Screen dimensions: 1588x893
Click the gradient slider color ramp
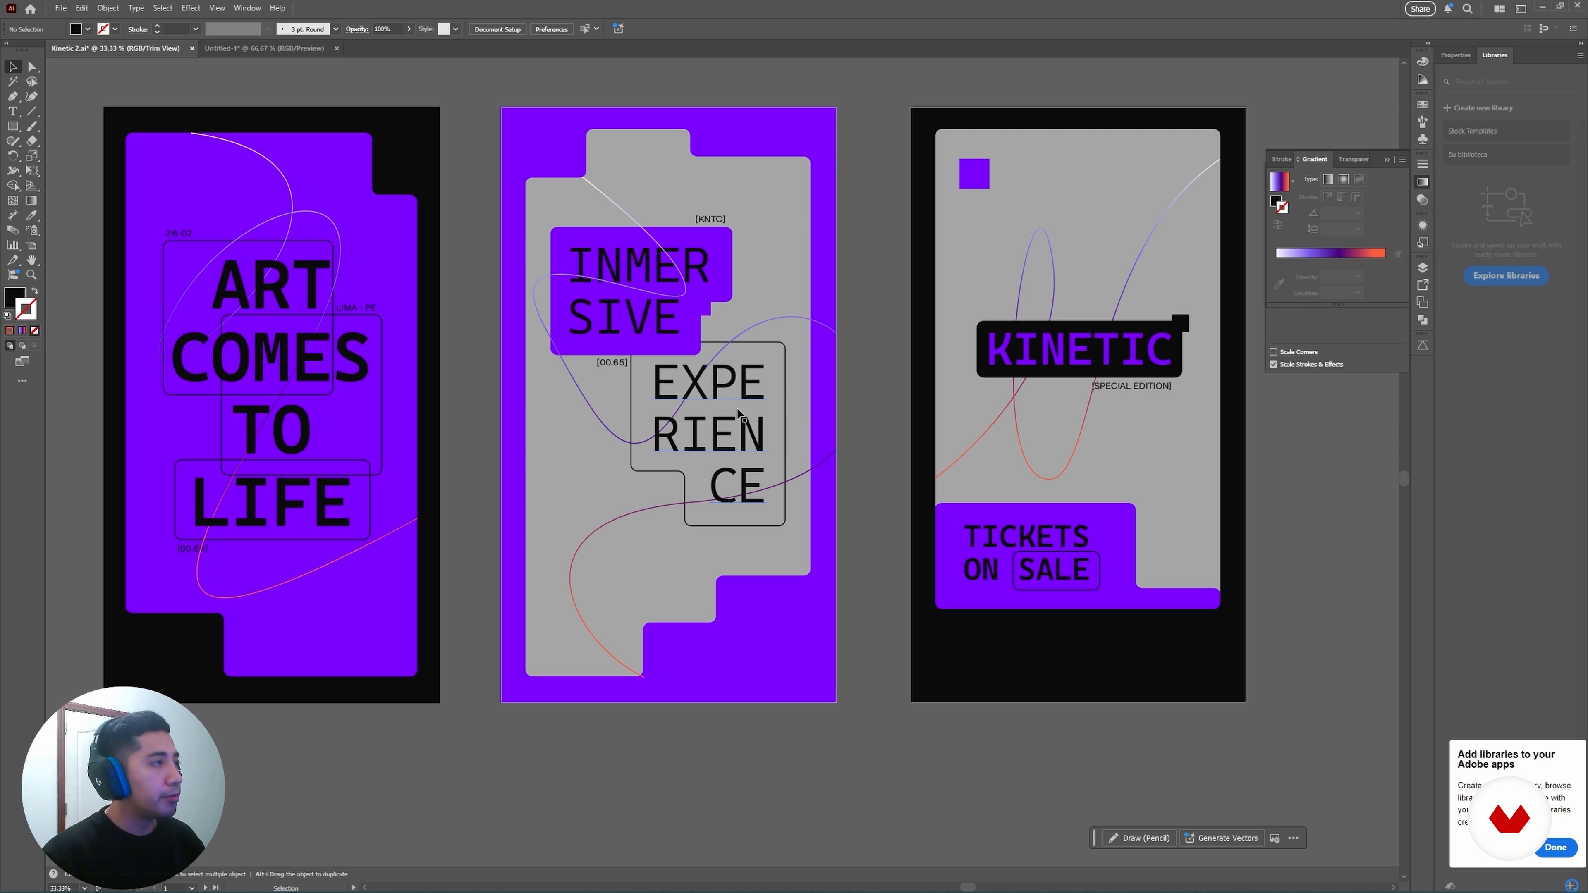pos(1330,253)
